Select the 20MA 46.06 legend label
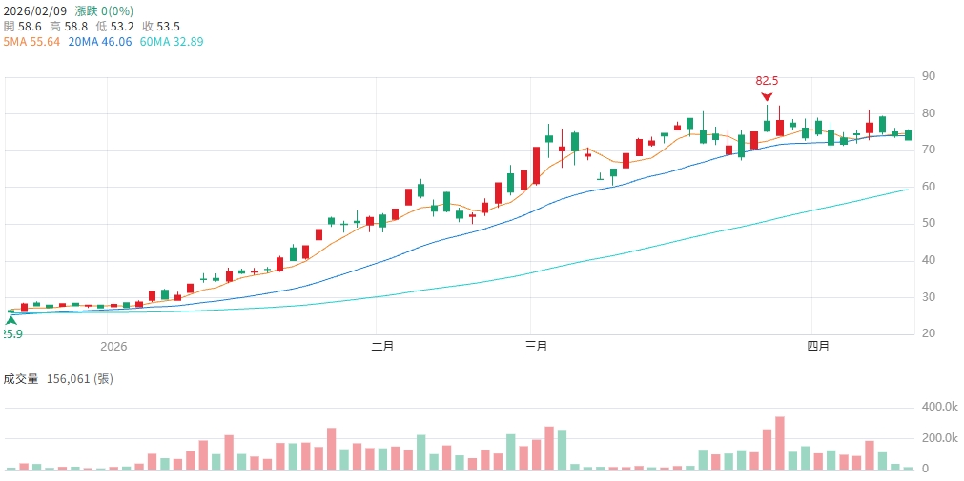This screenshot has width=964, height=481. 100,42
